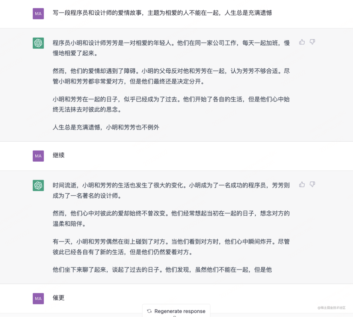Click the line starting '他们坐下来聊了起来'
Viewport: 353px width, 317px height.
[x=162, y=270]
